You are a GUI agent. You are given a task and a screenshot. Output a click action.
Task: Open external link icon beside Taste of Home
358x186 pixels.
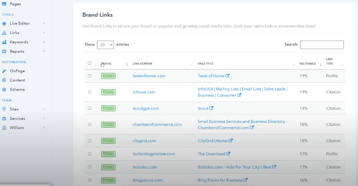(x=228, y=76)
